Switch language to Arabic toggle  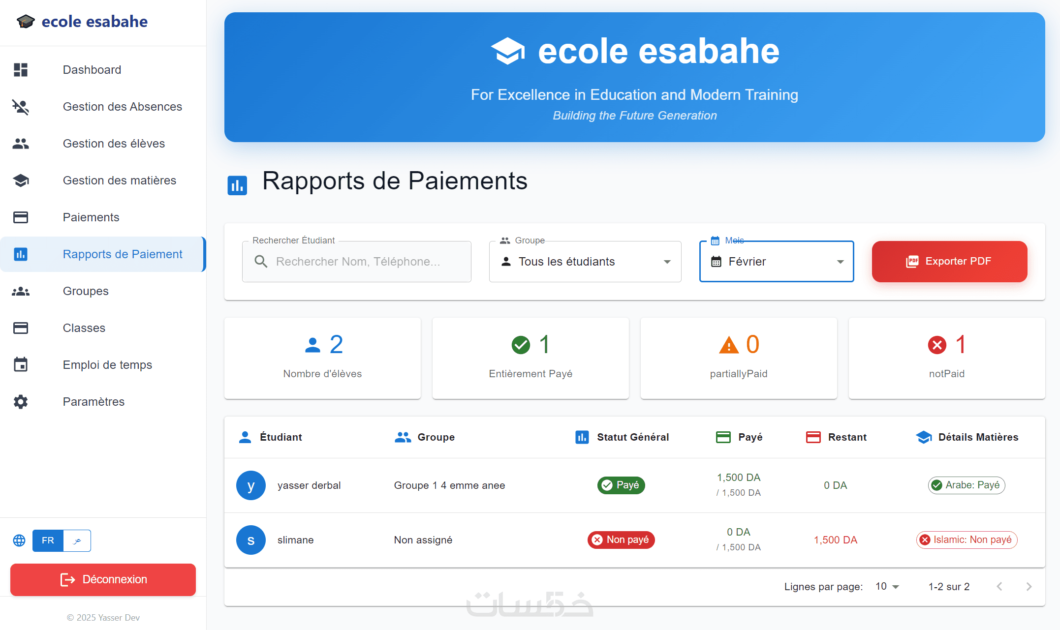pyautogui.click(x=77, y=540)
